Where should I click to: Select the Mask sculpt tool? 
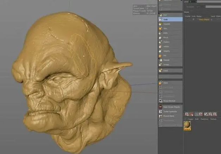click(x=170, y=83)
